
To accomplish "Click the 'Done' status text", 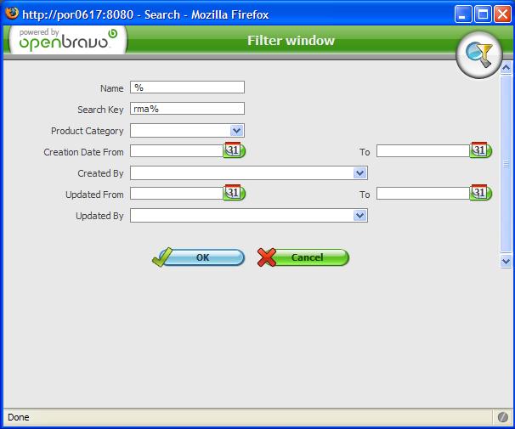I will [x=19, y=417].
